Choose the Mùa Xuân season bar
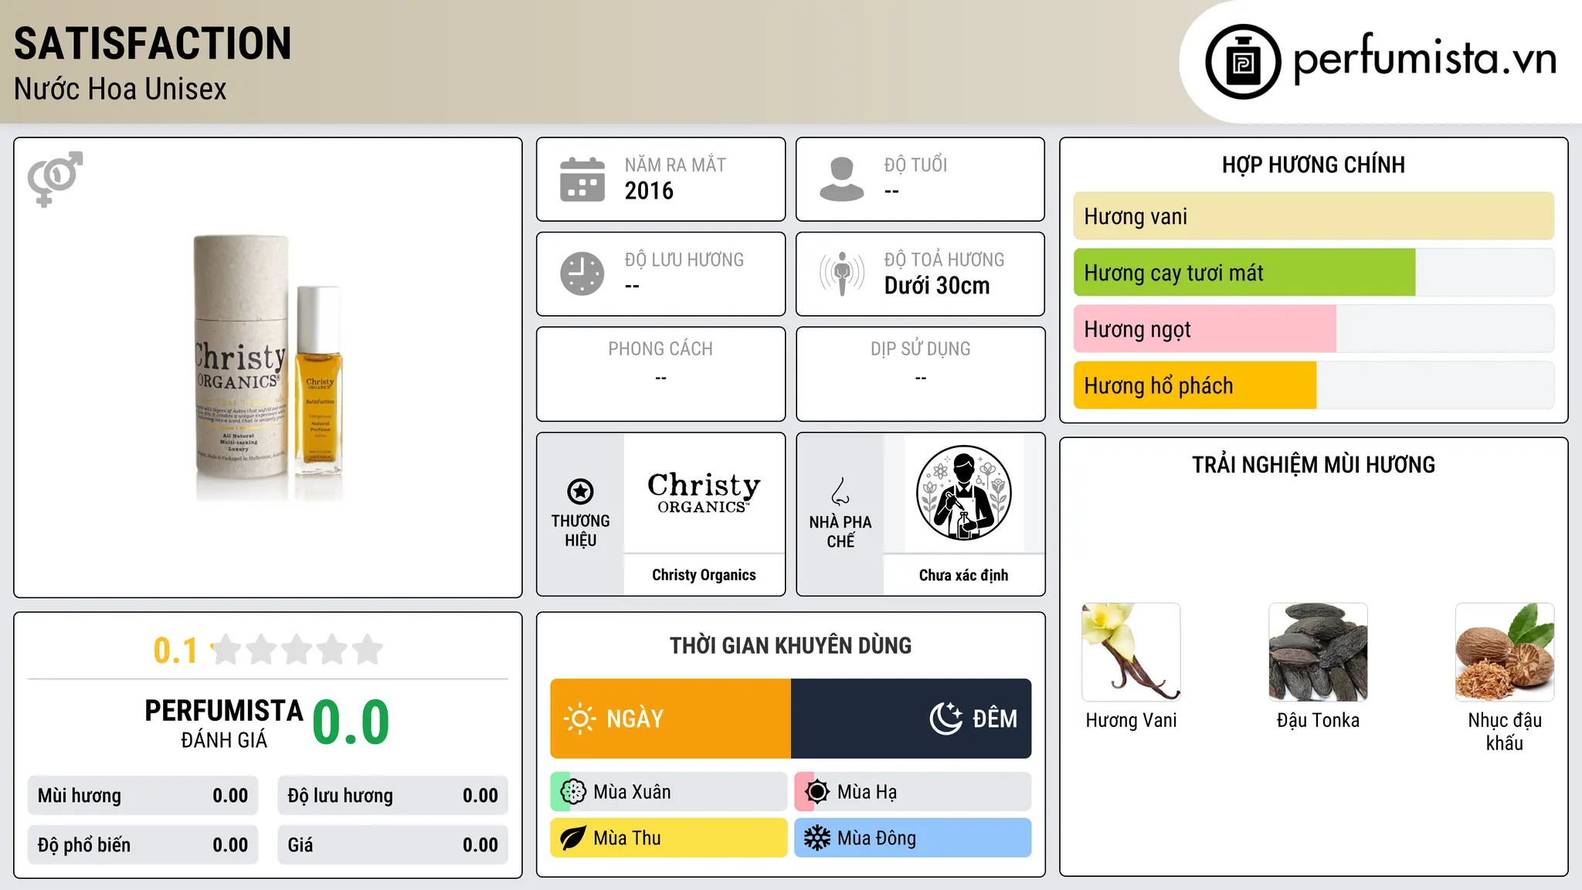Image resolution: width=1582 pixels, height=890 pixels. point(669,792)
